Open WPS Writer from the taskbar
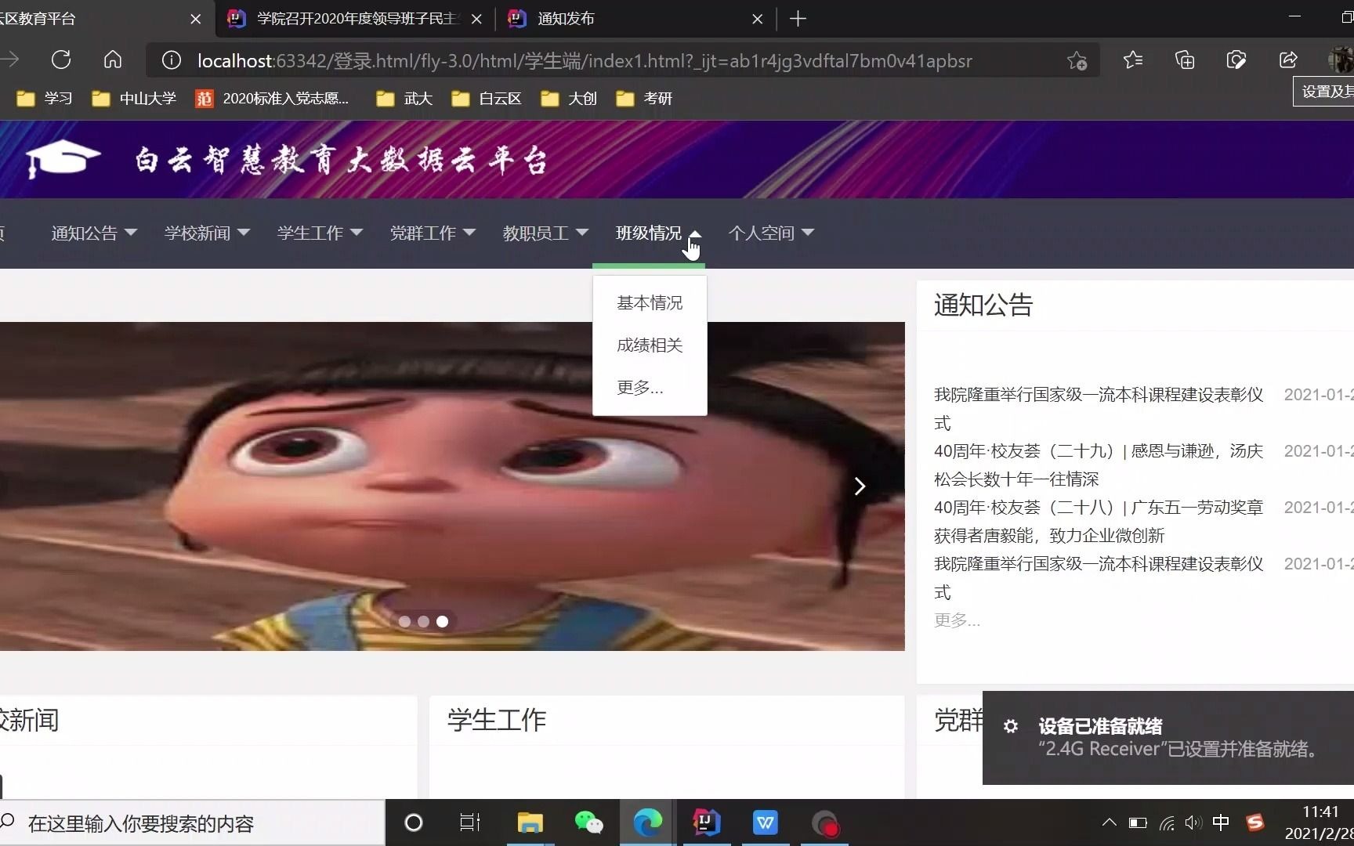This screenshot has width=1354, height=846. [x=765, y=822]
